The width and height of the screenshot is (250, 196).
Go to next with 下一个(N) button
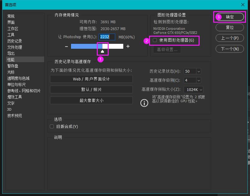coord(229,49)
